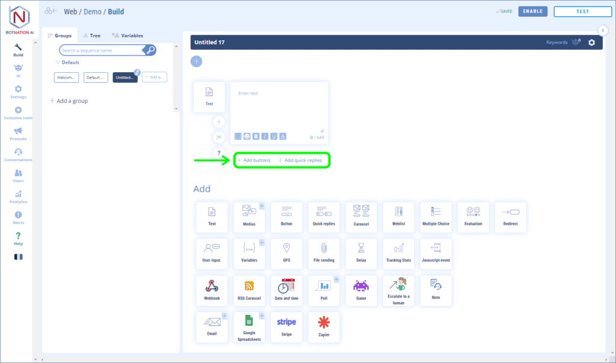Select the Stripe component
This screenshot has height=363, width=616.
(x=286, y=327)
